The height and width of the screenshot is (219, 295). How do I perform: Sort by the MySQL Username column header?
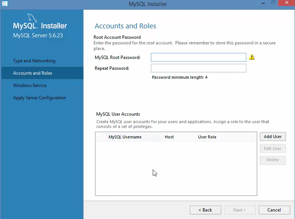tap(125, 137)
